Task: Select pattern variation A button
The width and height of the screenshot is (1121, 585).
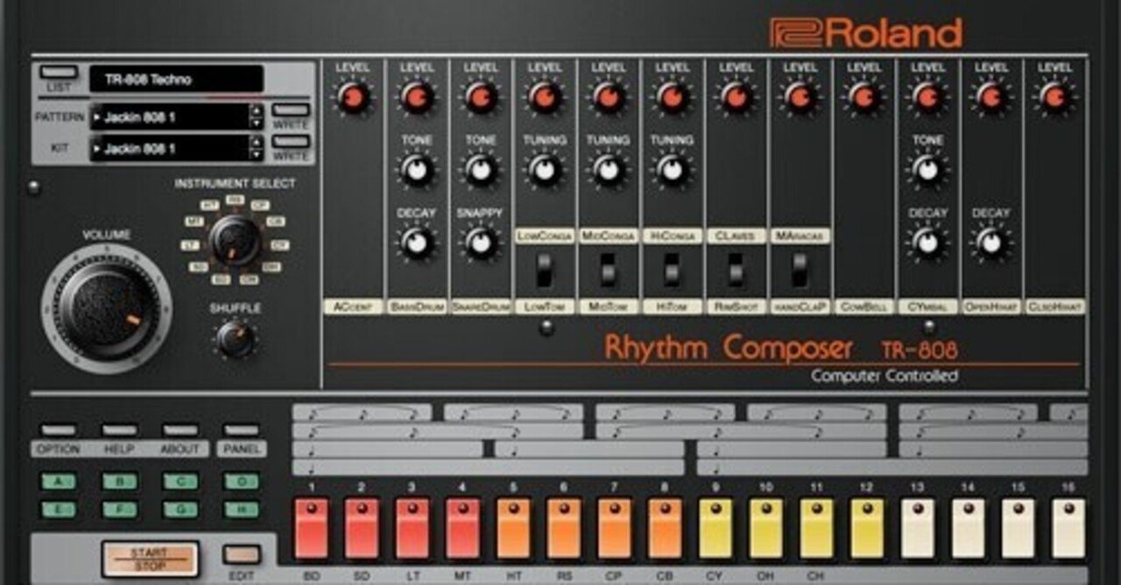Action: pyautogui.click(x=59, y=482)
